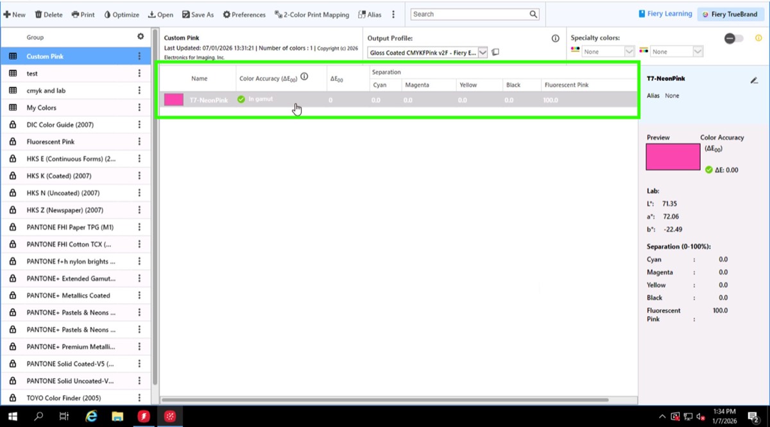Expand the Output Profile dropdown

pyautogui.click(x=483, y=52)
